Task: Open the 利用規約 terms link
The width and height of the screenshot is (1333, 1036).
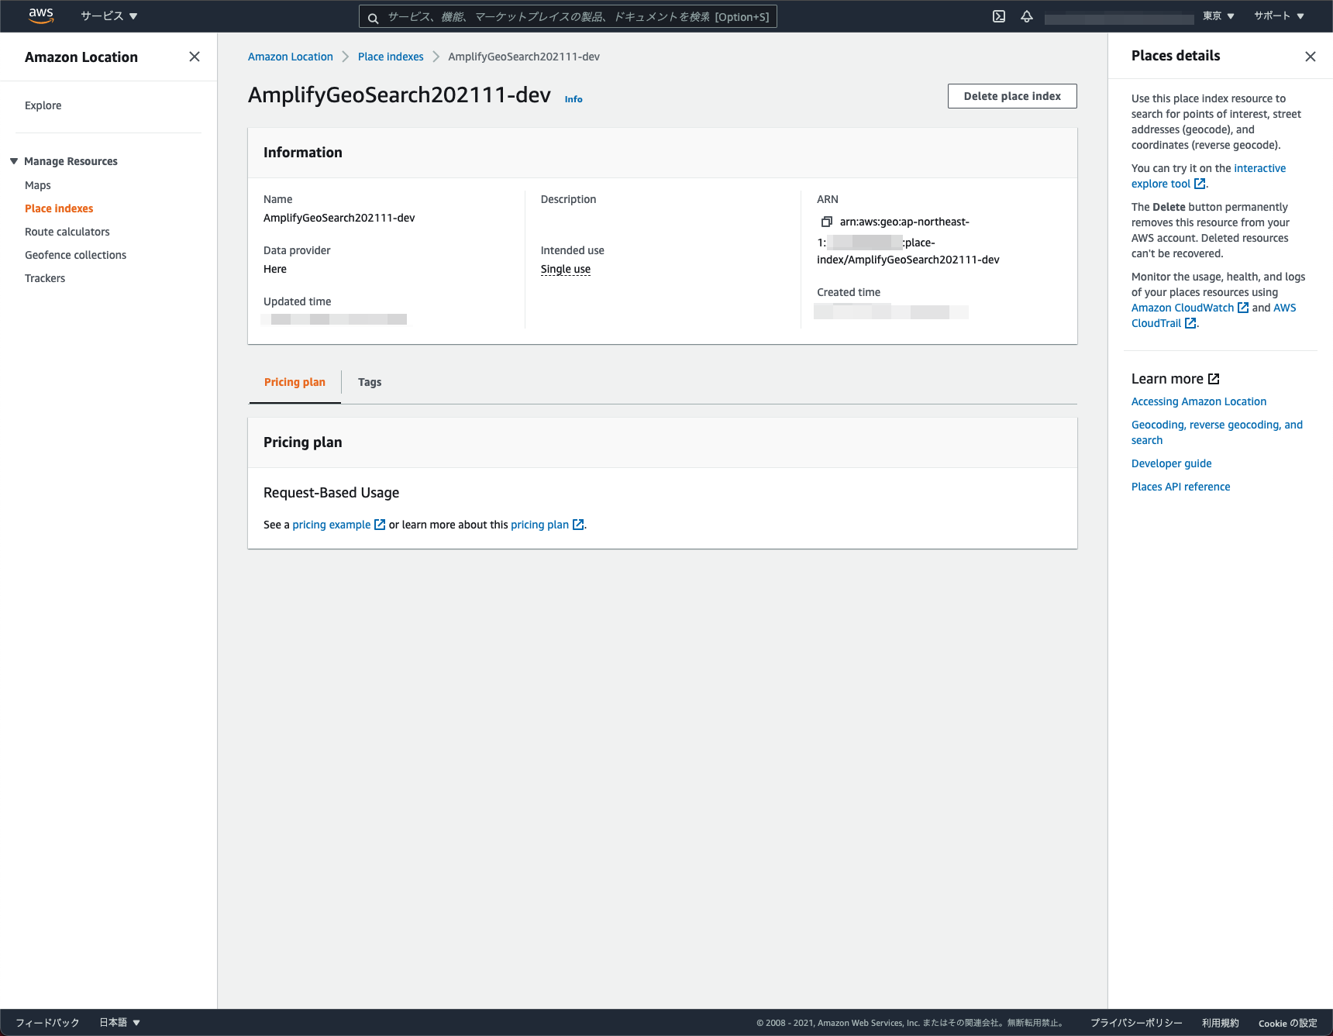Action: (1221, 1023)
